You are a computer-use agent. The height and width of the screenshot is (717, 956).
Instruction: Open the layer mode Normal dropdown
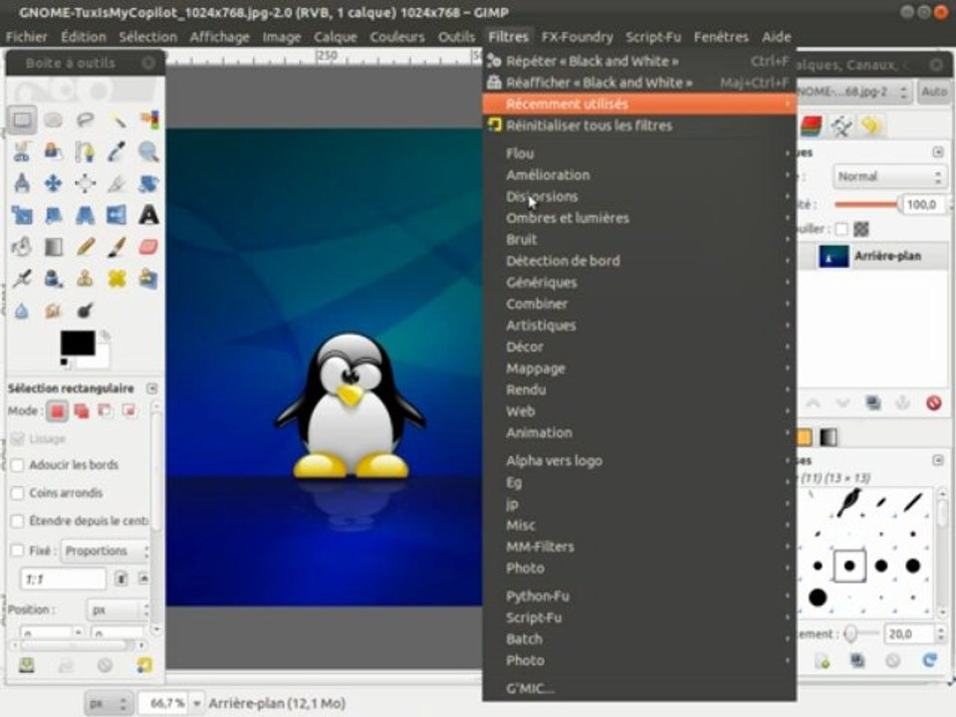click(x=888, y=177)
